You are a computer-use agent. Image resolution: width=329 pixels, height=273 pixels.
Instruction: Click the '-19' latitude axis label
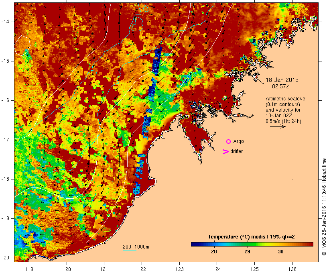[x=5, y=218]
